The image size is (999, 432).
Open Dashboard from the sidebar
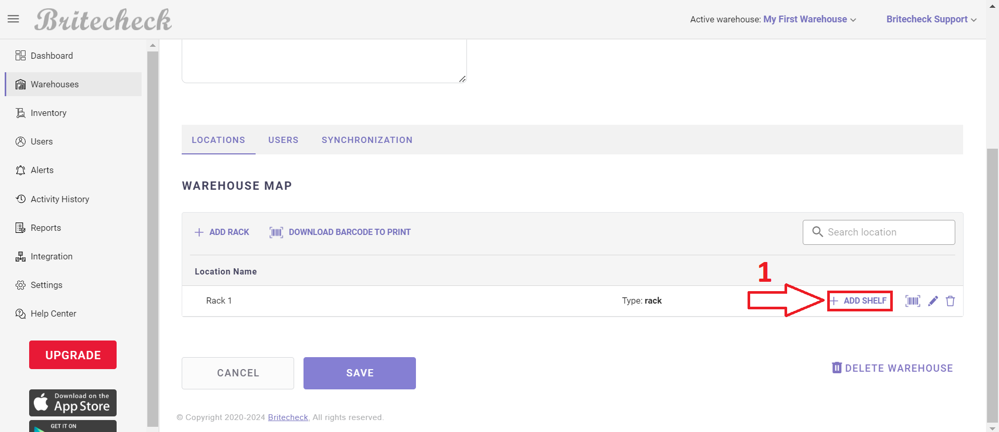click(x=73, y=56)
